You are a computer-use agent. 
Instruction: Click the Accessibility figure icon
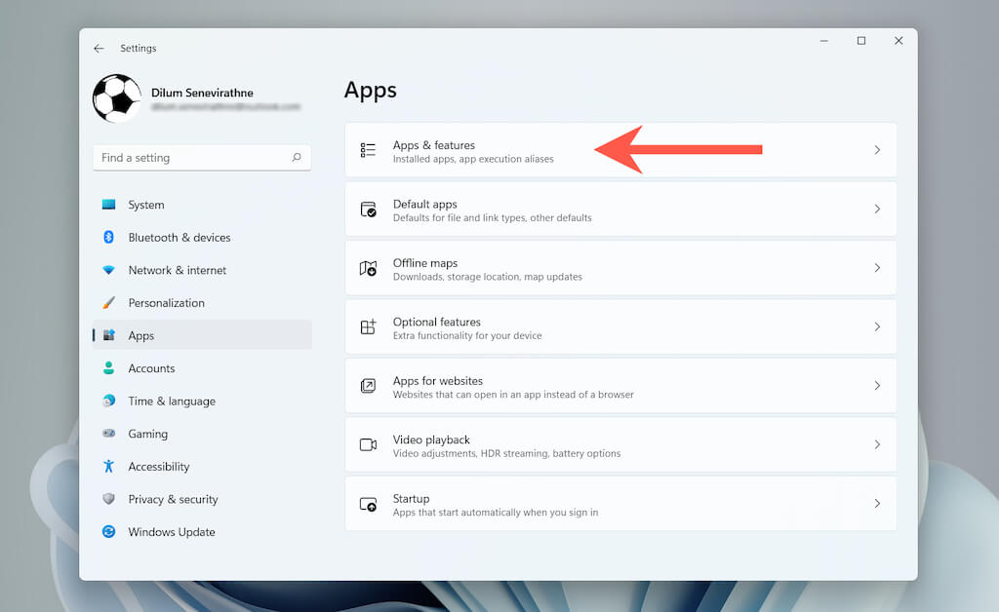coord(109,467)
